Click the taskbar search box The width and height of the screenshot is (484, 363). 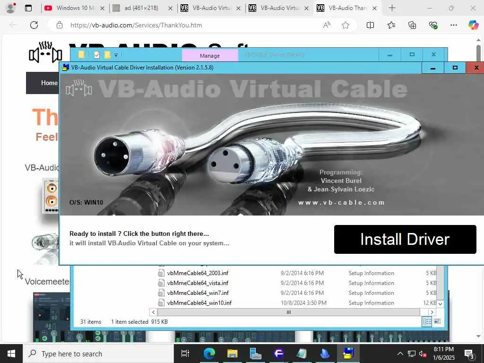coord(98,354)
